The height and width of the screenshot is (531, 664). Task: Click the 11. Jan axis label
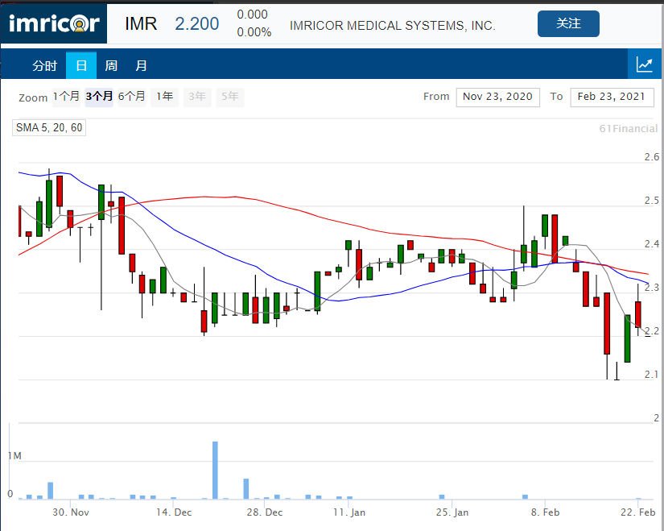tap(349, 512)
